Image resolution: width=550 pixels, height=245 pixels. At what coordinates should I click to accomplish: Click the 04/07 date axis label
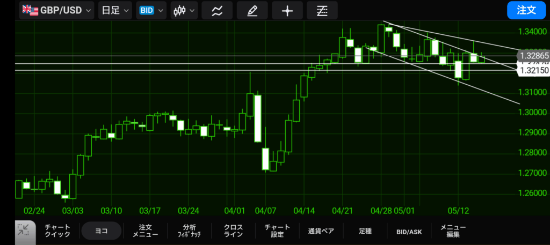[x=265, y=211]
